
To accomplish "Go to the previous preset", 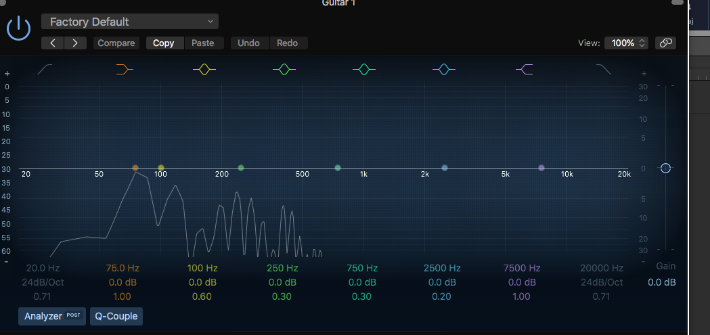I will pyautogui.click(x=53, y=43).
